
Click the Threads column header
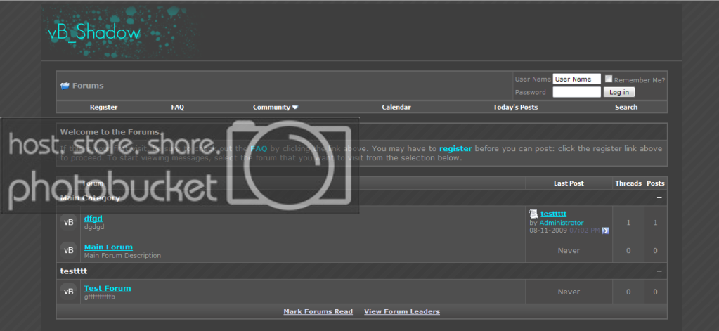click(628, 183)
